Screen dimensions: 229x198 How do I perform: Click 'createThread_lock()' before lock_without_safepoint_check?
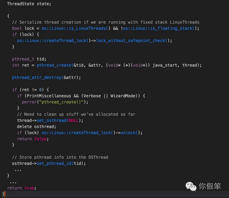(67, 41)
